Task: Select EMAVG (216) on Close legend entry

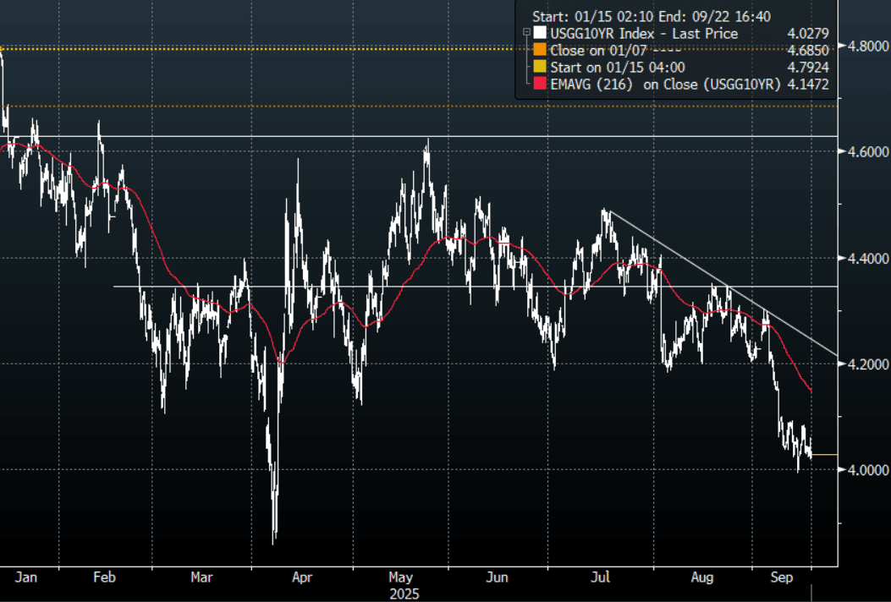Action: (x=664, y=85)
